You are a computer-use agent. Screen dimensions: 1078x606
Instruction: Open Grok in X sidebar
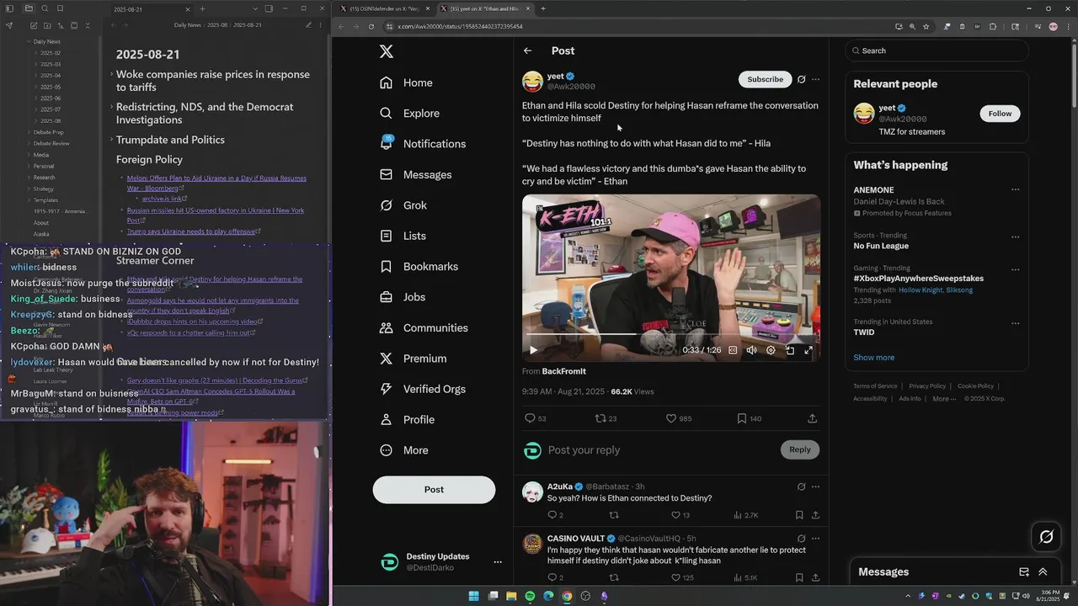click(404, 205)
